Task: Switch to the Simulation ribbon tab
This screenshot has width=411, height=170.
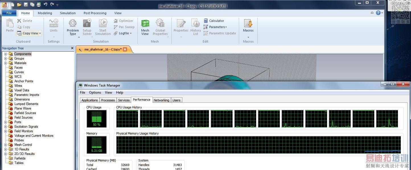Action: (x=68, y=13)
